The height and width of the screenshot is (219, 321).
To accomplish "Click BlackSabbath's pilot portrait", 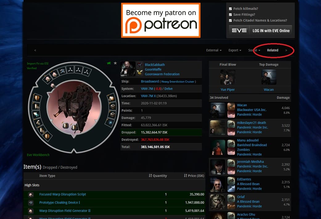I will tap(128, 69).
